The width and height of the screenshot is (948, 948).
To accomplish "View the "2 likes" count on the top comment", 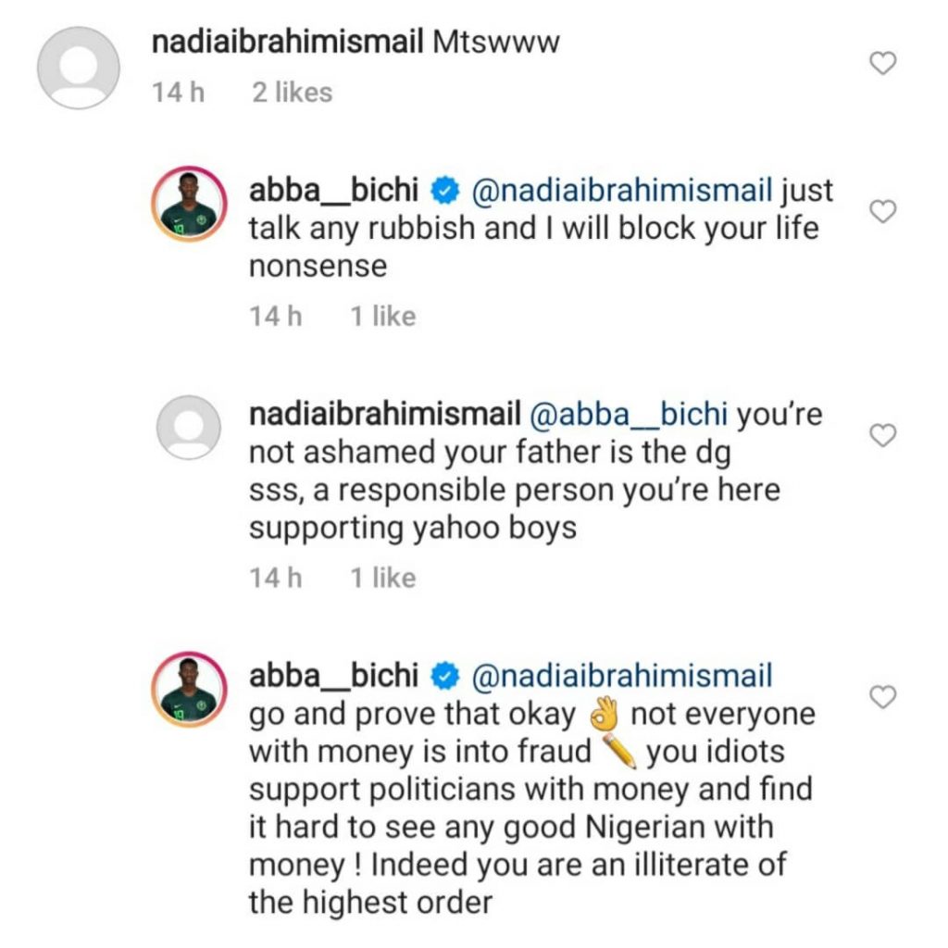I will pyautogui.click(x=292, y=93).
